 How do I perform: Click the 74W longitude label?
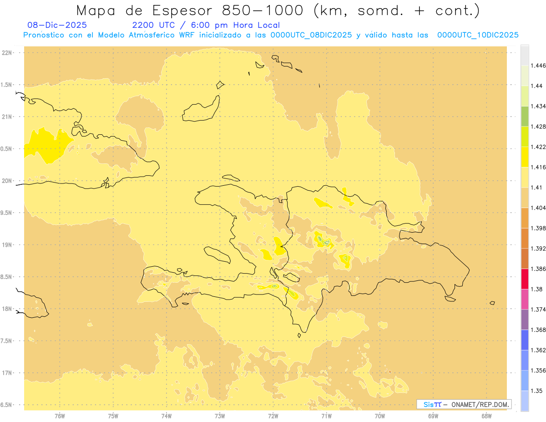(x=167, y=416)
